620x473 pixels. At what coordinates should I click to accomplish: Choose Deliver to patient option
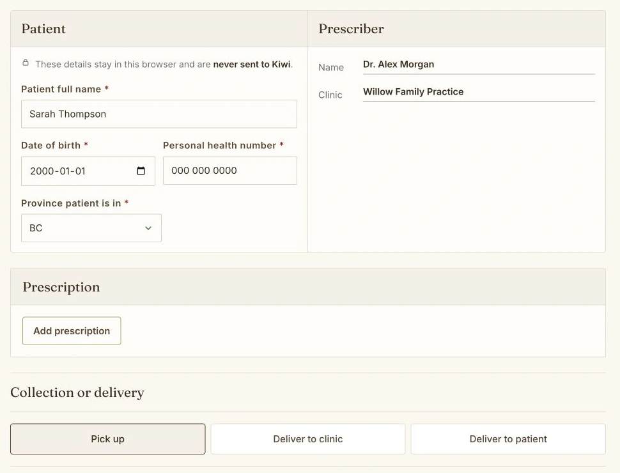508,439
